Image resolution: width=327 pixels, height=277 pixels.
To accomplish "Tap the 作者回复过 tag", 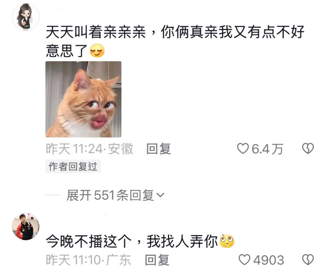I will 73,166.
